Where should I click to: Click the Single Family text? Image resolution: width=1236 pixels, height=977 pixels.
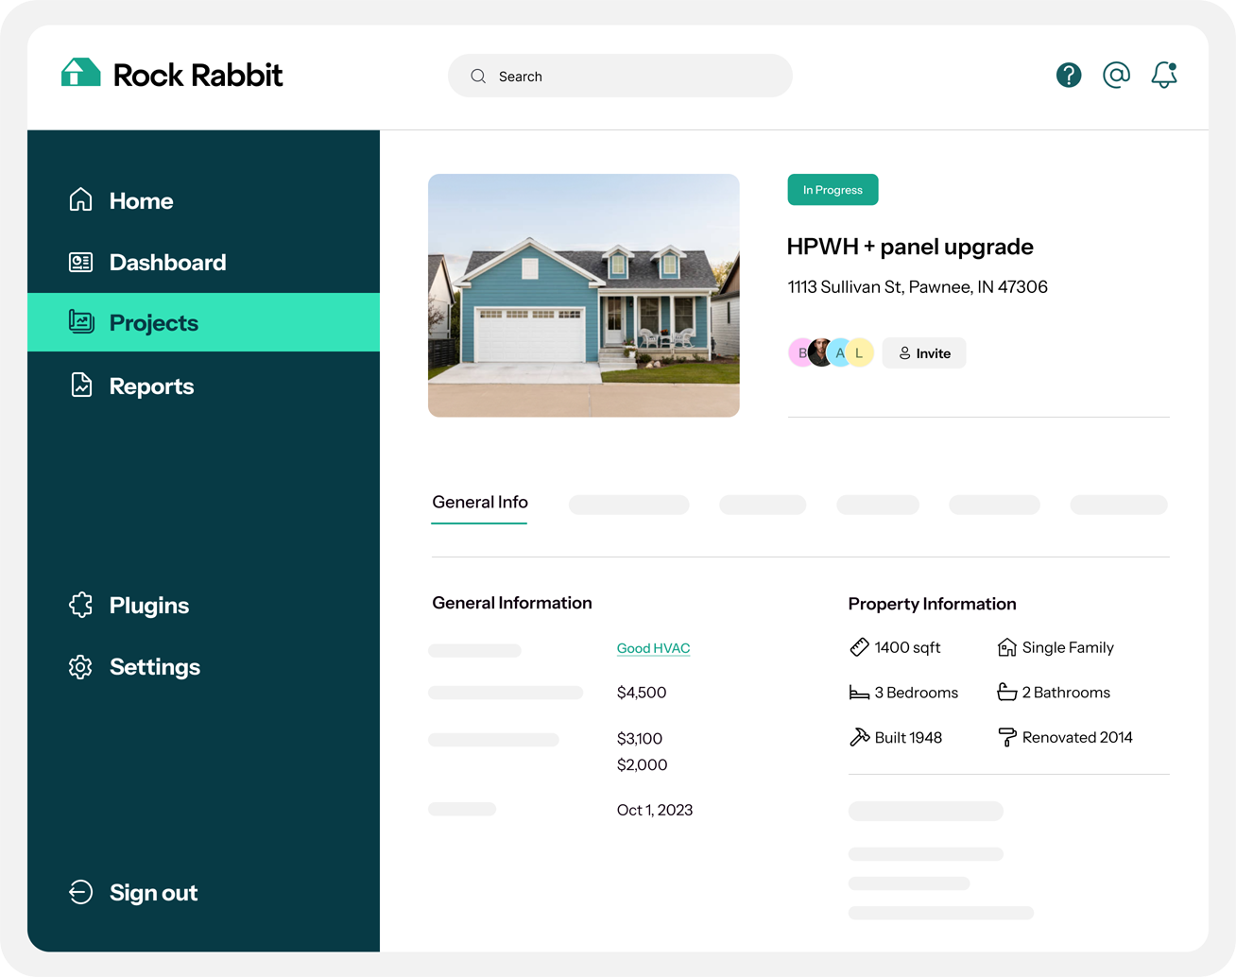tap(1068, 647)
